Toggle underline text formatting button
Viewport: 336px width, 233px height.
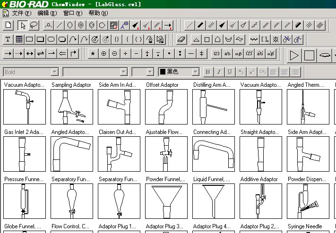coord(230,72)
